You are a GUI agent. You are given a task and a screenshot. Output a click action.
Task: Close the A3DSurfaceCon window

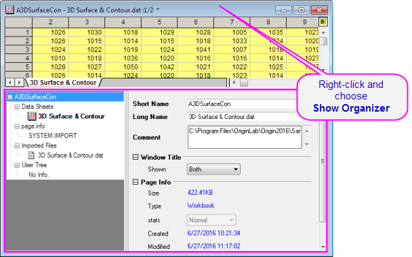point(319,10)
